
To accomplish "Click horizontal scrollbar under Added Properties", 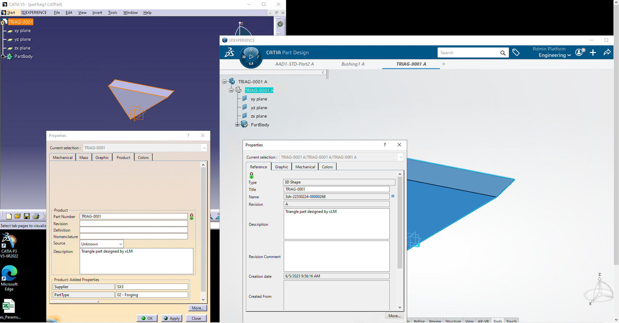I will pyautogui.click(x=75, y=302).
